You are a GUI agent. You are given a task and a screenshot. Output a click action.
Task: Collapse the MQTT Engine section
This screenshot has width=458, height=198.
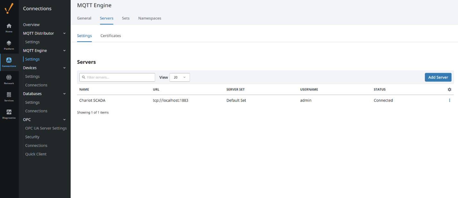pos(64,51)
